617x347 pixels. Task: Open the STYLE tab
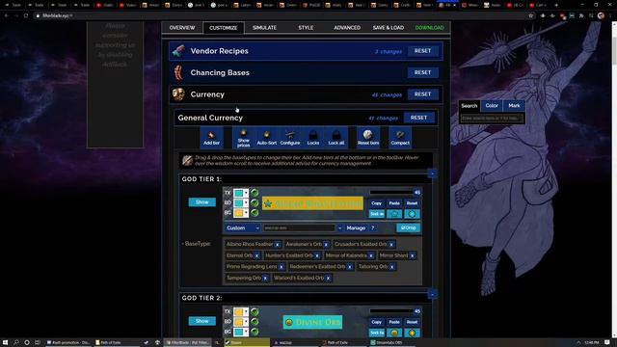pyautogui.click(x=306, y=28)
